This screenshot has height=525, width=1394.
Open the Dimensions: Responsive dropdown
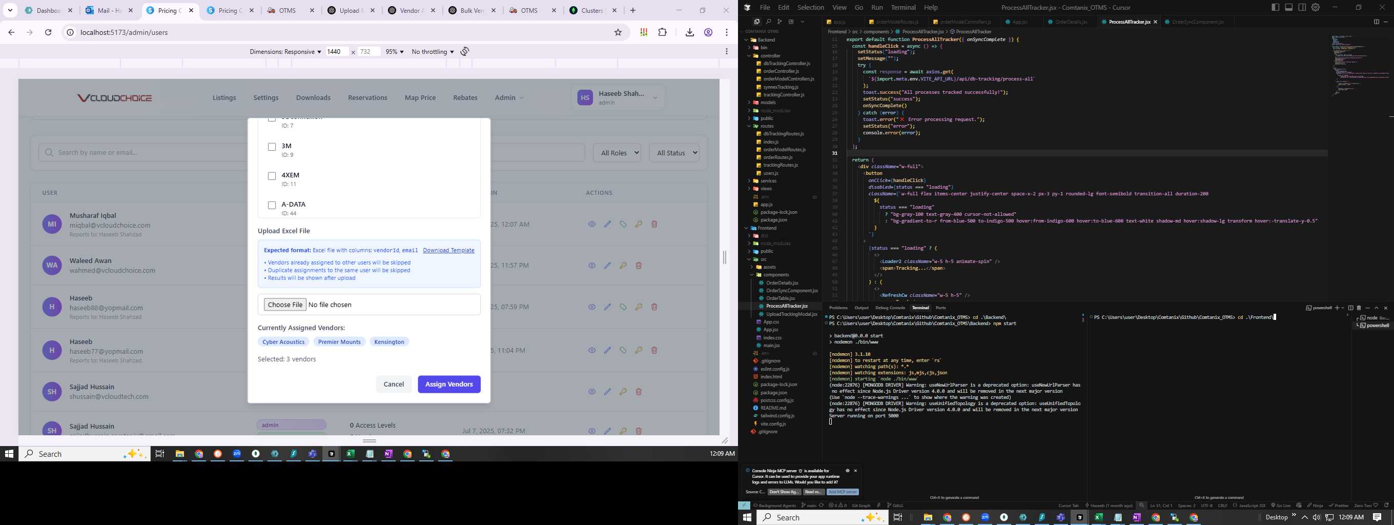pos(285,51)
